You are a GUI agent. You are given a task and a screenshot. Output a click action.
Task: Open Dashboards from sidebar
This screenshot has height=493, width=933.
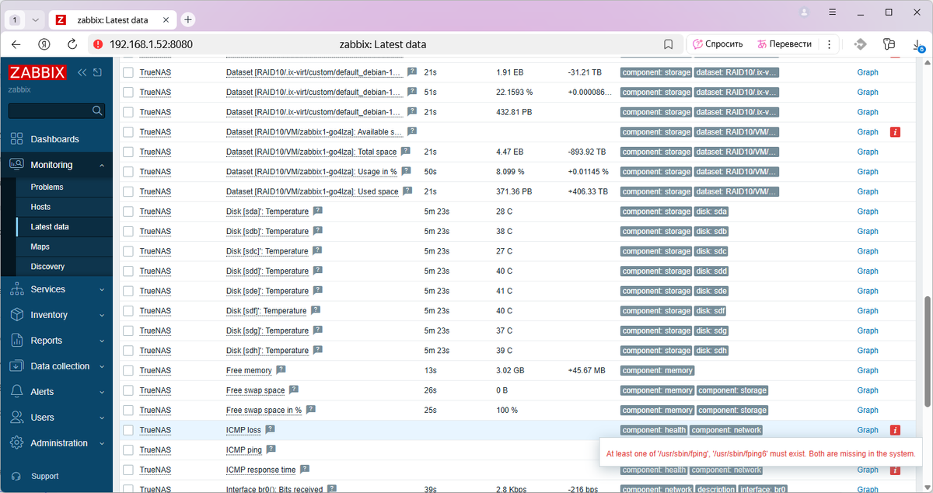pyautogui.click(x=56, y=139)
